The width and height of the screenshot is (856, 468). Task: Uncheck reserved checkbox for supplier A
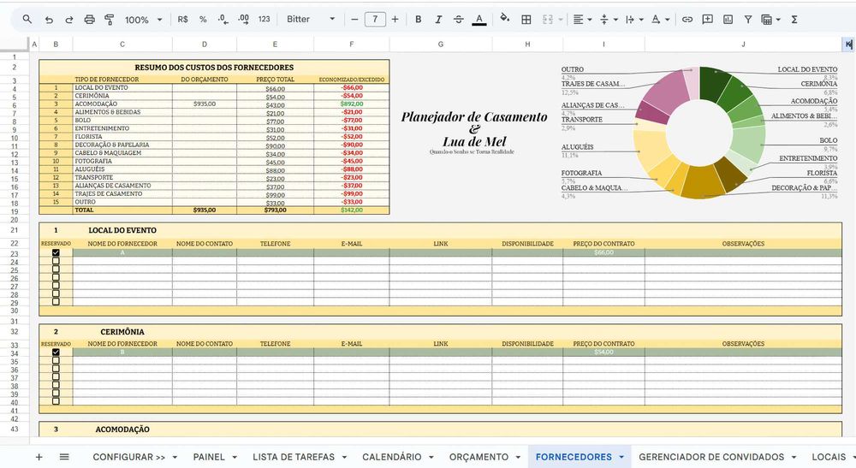pyautogui.click(x=56, y=252)
